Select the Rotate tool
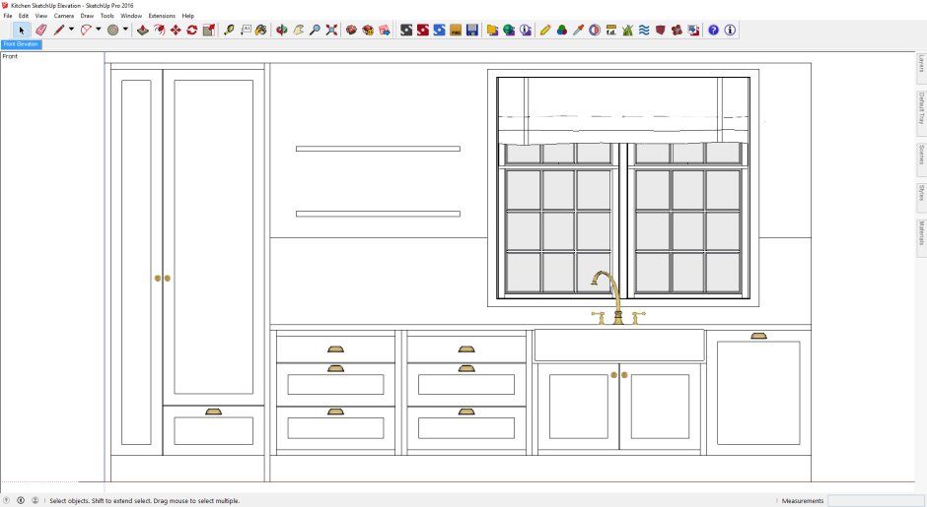The image size is (927, 507). (191, 31)
